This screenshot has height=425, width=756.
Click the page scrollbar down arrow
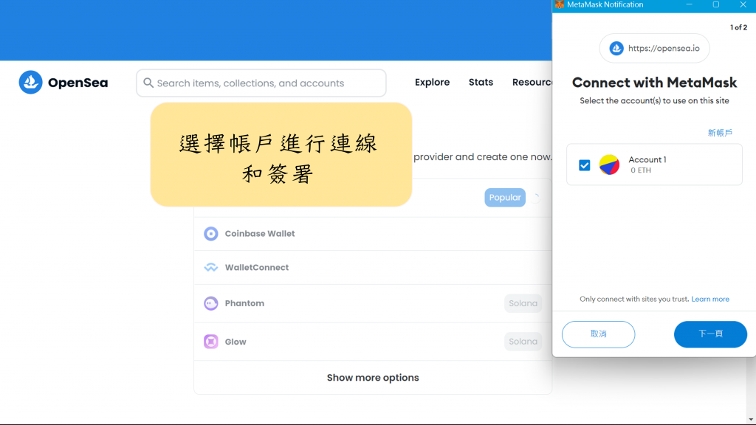[x=751, y=419]
